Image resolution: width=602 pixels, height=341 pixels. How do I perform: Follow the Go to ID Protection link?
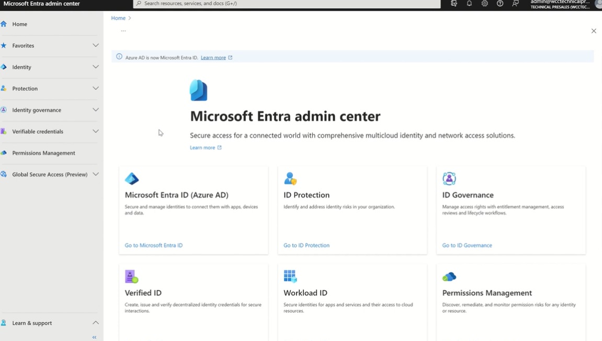[x=306, y=245]
